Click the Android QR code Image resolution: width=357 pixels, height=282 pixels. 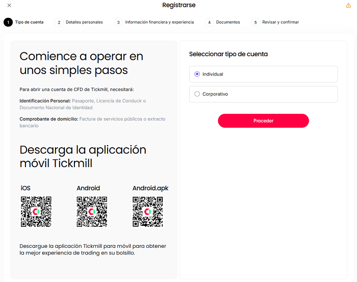pyautogui.click(x=92, y=212)
